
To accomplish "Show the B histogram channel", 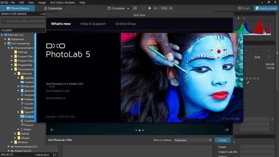I will 239,18.
